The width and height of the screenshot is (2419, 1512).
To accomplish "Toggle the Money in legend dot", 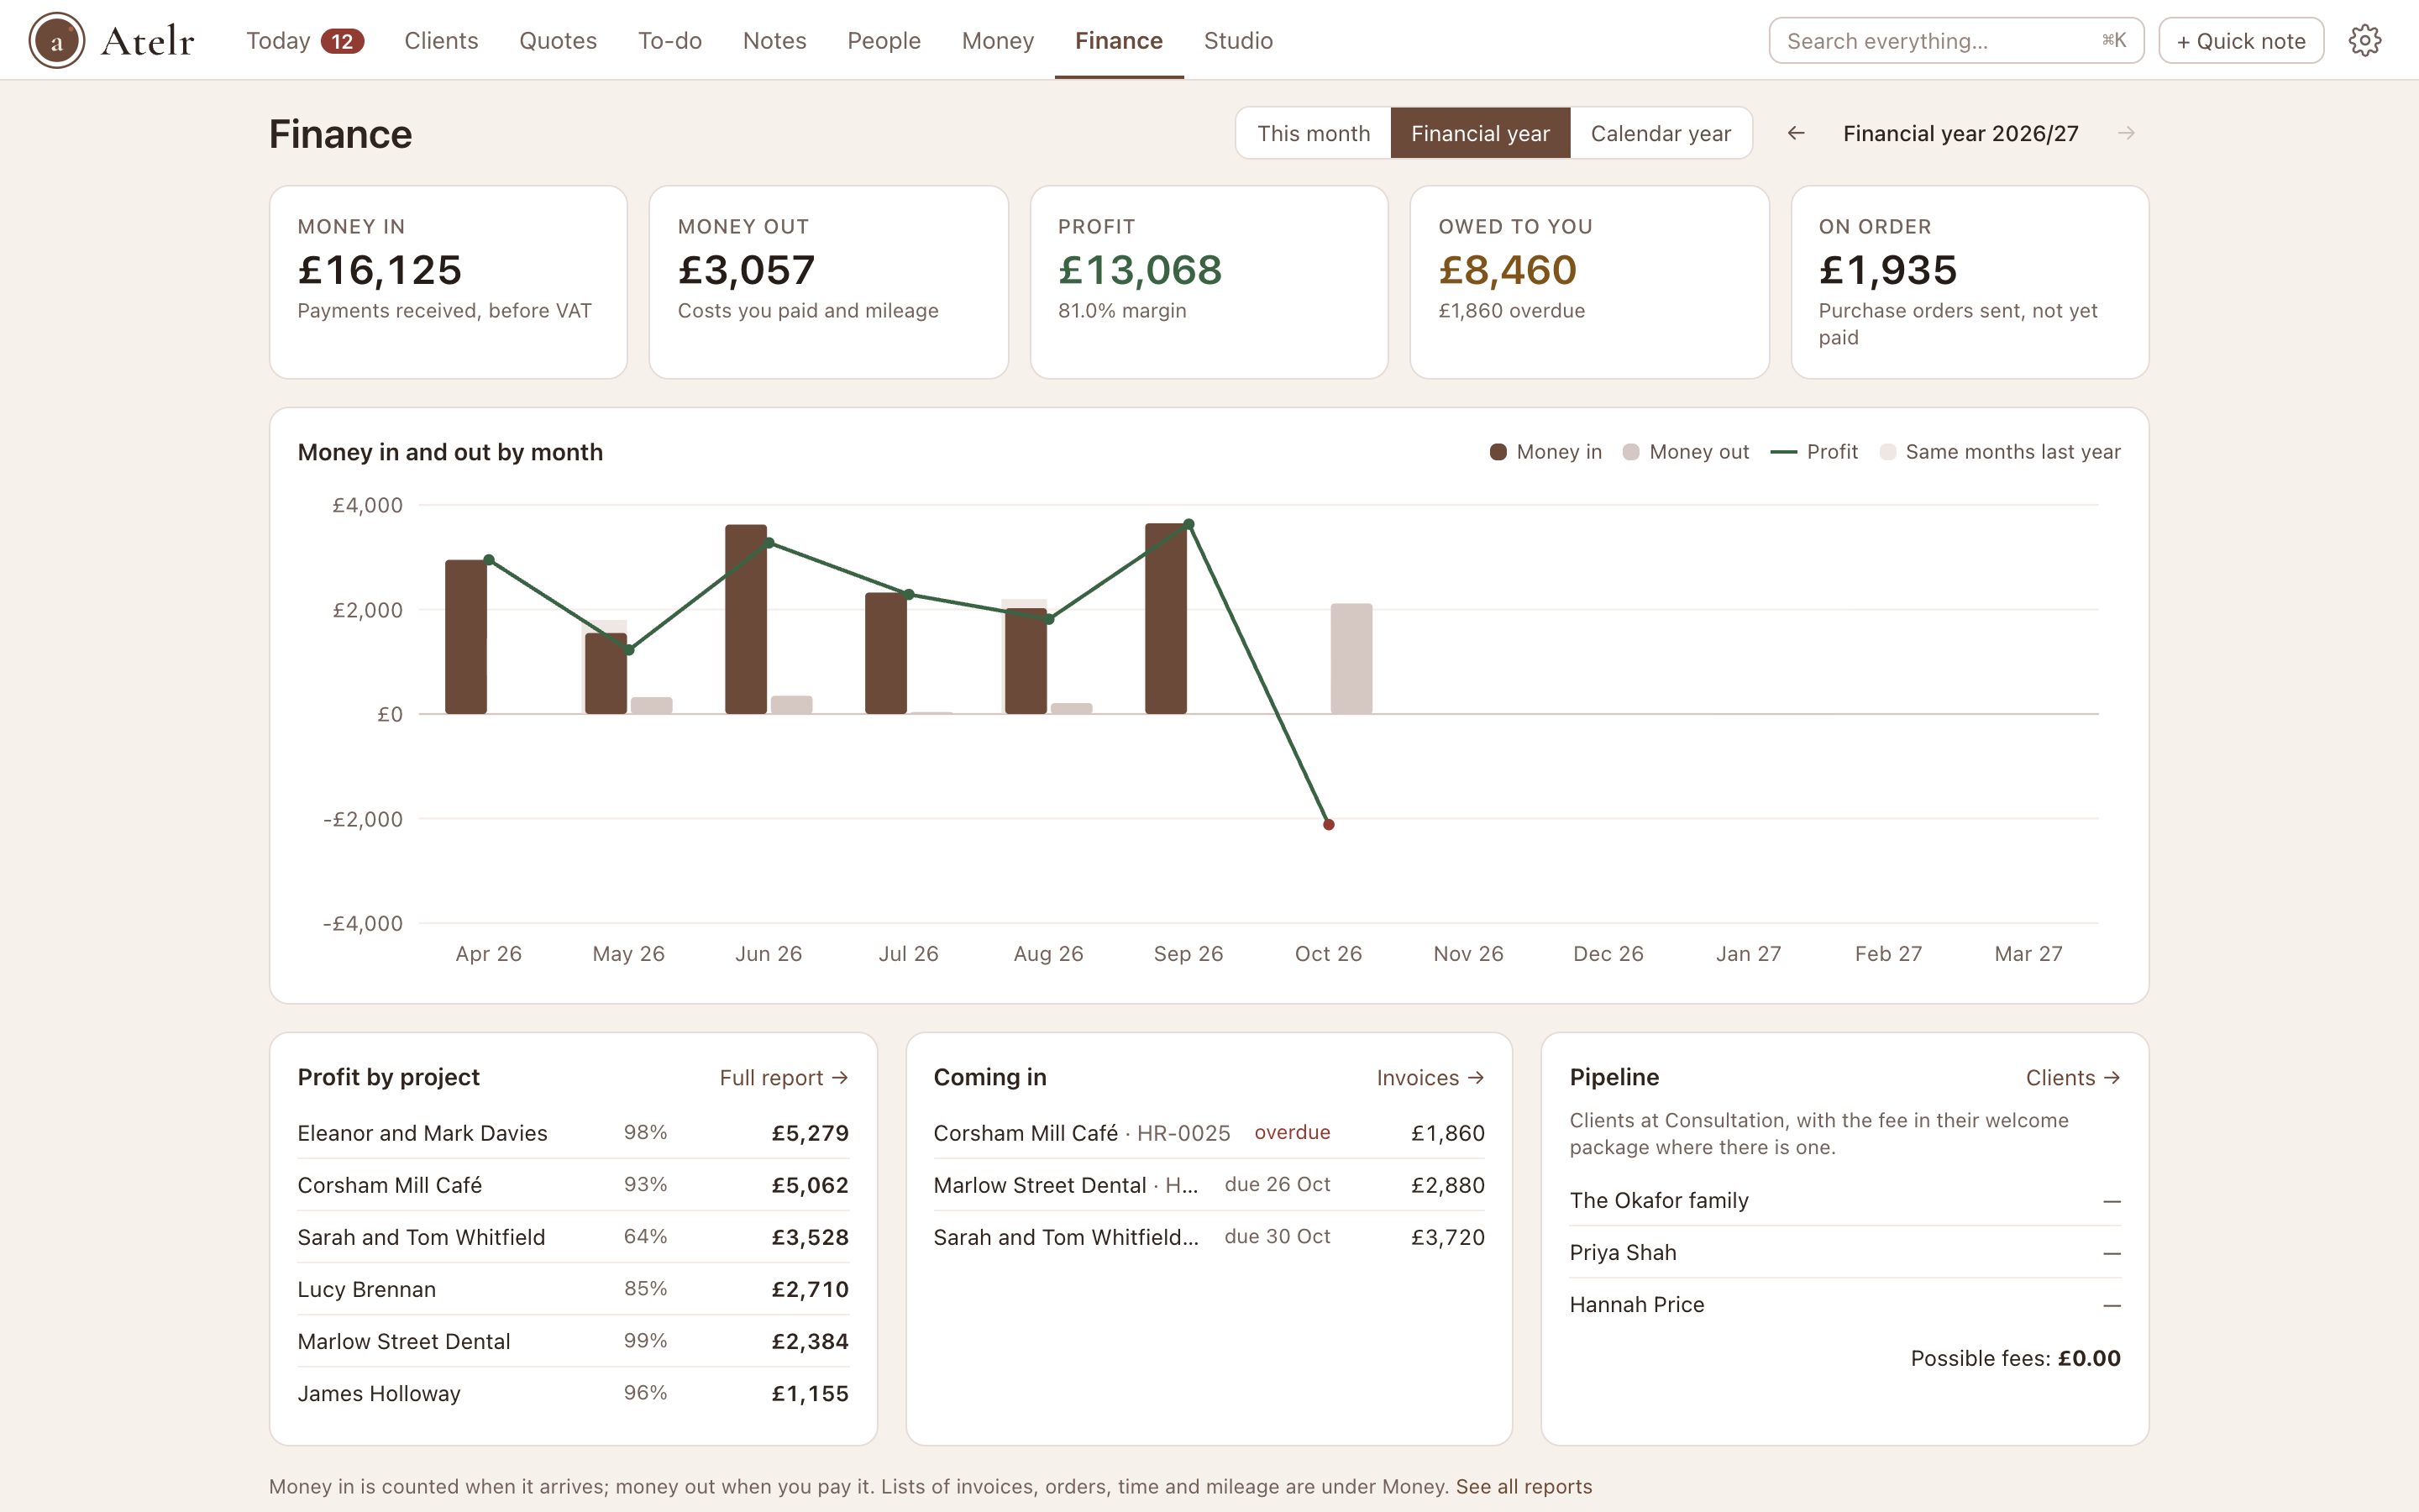I will coord(1498,452).
